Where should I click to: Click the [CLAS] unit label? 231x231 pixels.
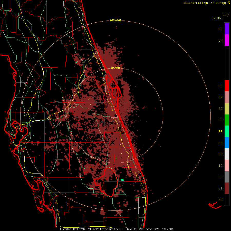[217, 18]
